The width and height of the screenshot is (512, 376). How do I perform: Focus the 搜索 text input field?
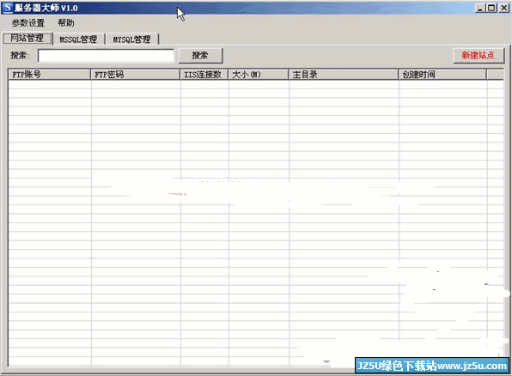pos(107,56)
